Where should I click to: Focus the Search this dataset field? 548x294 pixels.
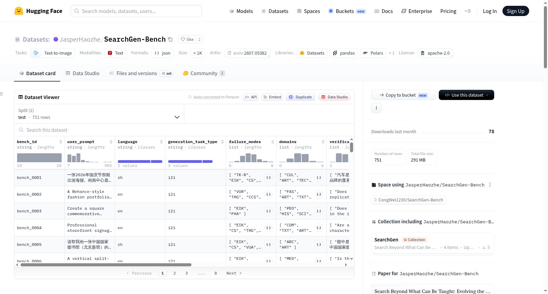pos(184,130)
